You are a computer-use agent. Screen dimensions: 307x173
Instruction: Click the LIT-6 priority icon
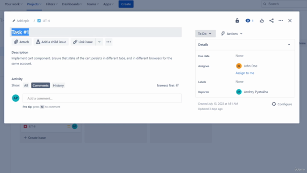69,126
